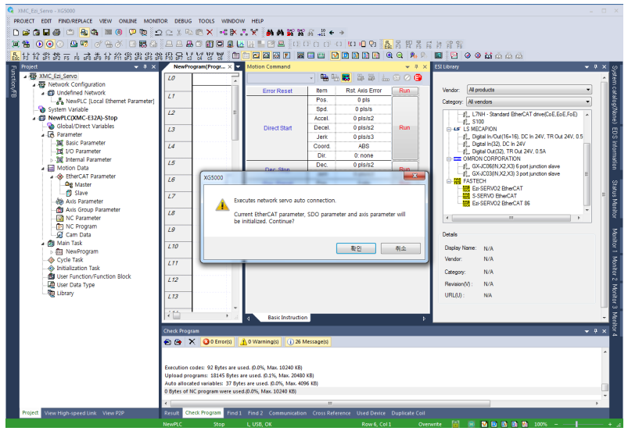Click the delete X icon in Check Program panel
Viewport: 628px width, 431px height.
click(x=192, y=341)
